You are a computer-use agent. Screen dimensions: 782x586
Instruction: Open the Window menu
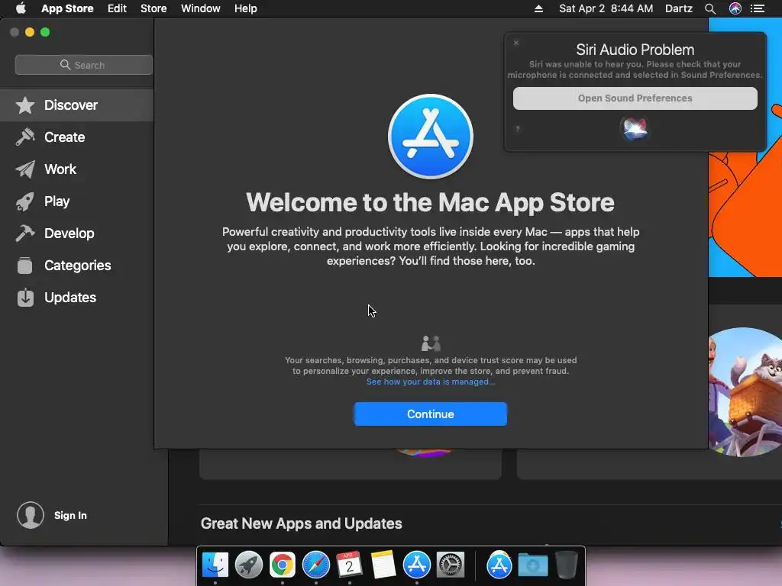pyautogui.click(x=201, y=8)
